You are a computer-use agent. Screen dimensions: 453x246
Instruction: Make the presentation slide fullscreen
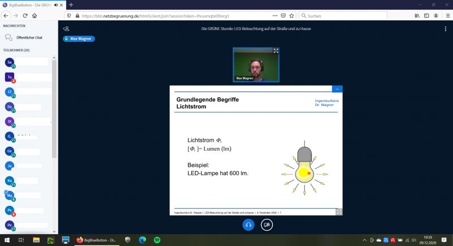338,211
